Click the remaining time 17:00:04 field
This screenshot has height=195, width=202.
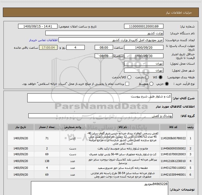click(x=48, y=47)
